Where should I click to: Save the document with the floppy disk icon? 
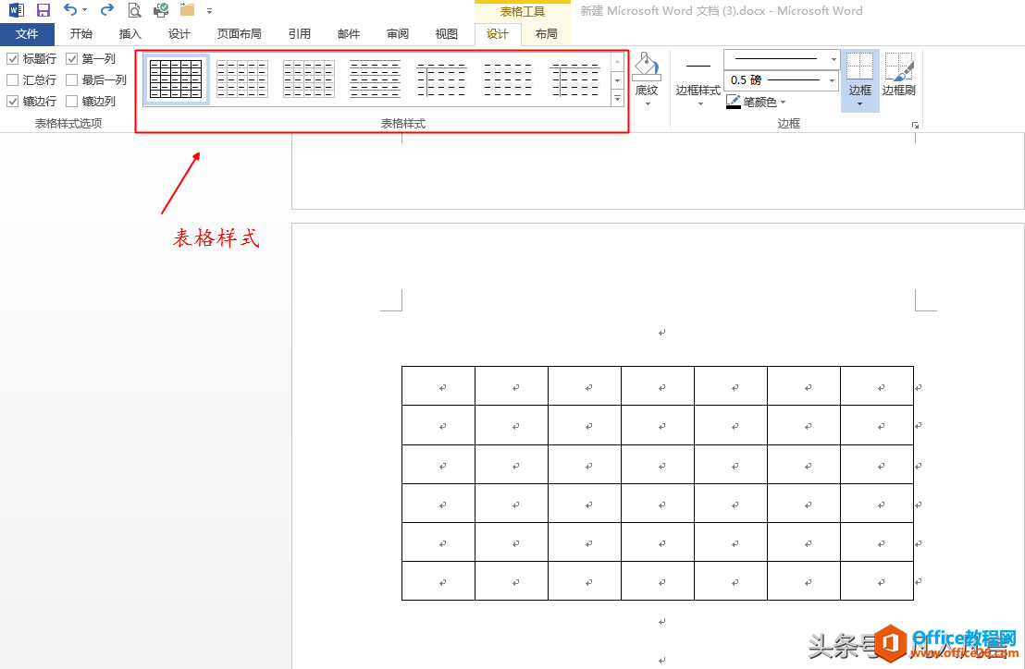click(43, 10)
